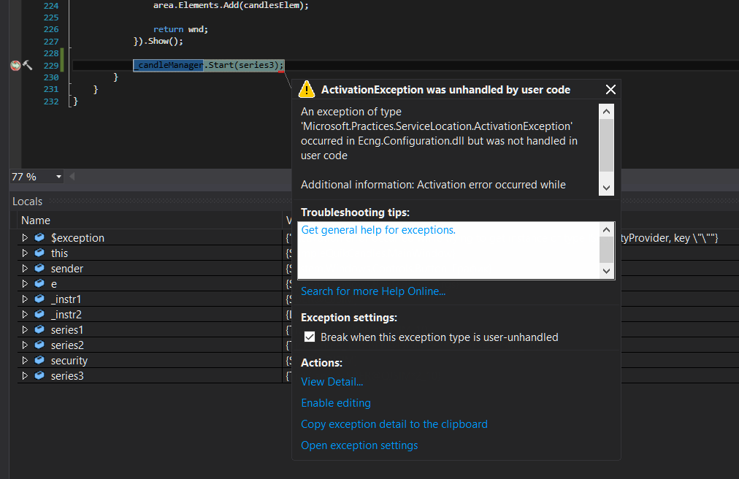Click the cube icon beside series3 variable
Viewport: 739px width, 479px height.
(x=39, y=376)
